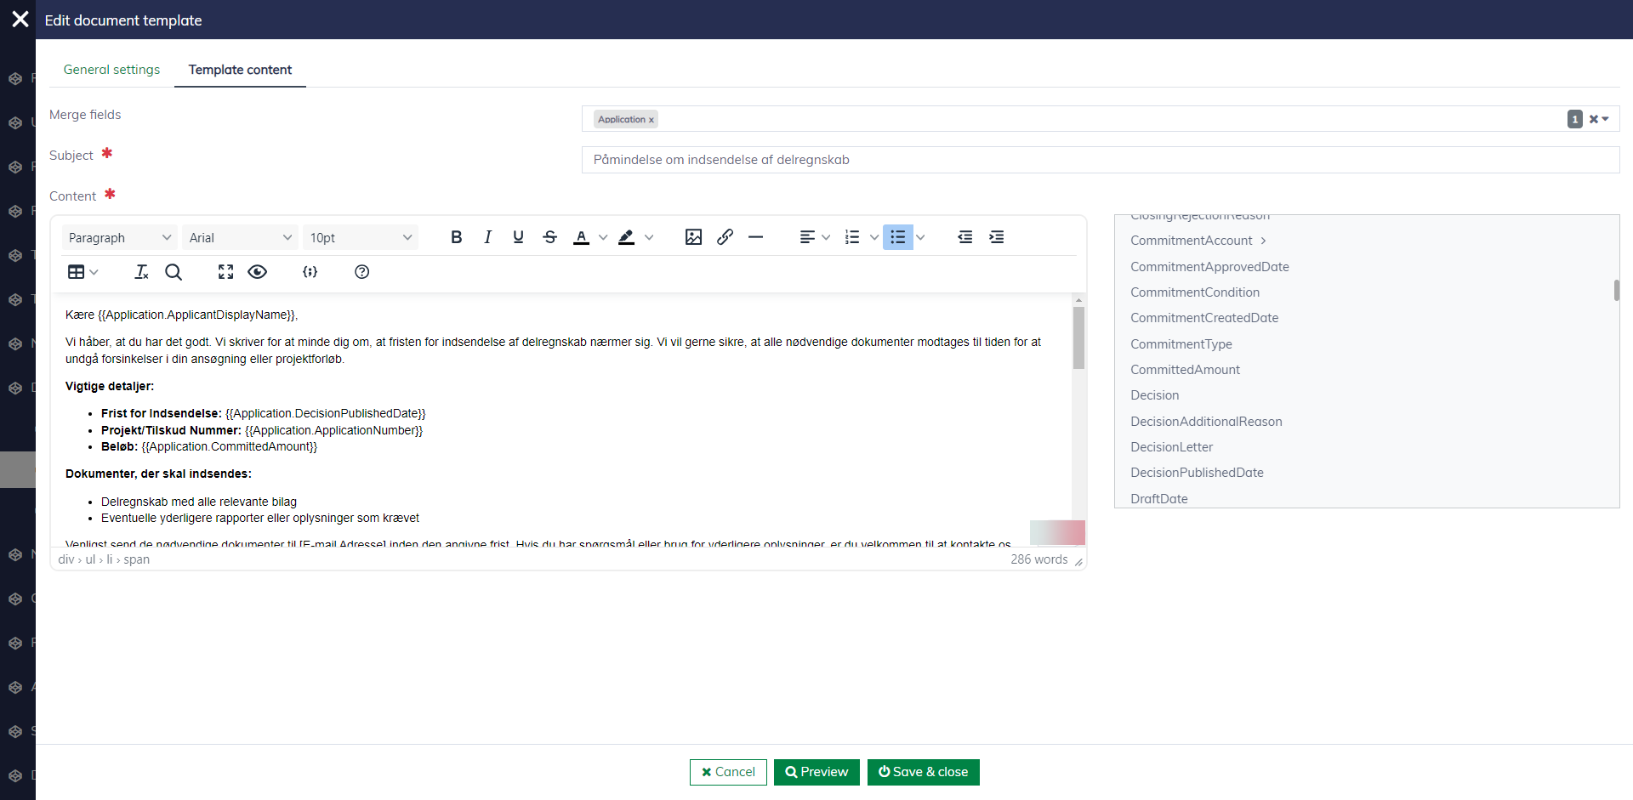Open text color picker arrow
The width and height of the screenshot is (1633, 800).
coord(603,238)
